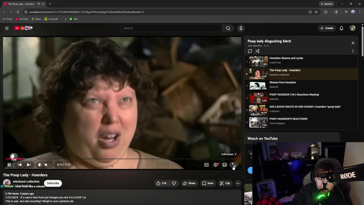
Task: Open the media controls icon in Chrome toolbar
Action: 346,12
